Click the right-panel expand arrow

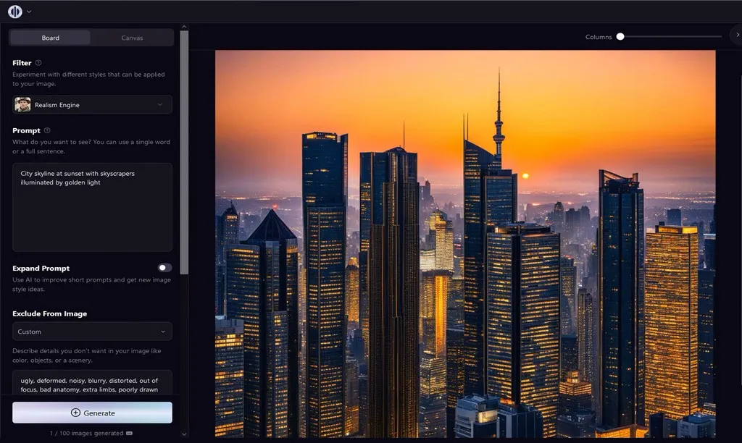(737, 34)
